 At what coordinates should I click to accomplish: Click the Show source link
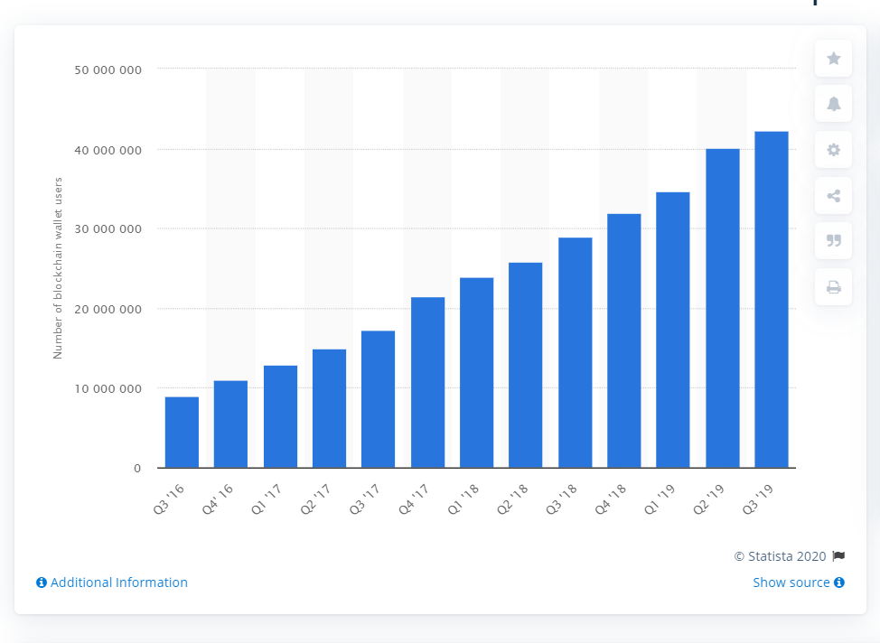pos(791,582)
